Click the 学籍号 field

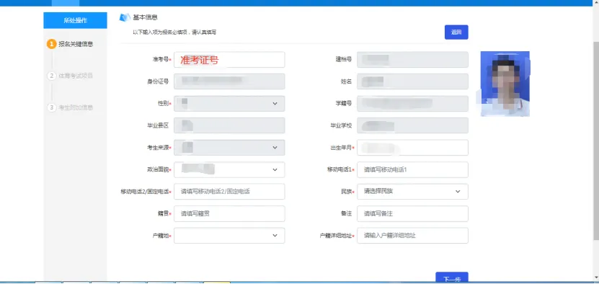click(412, 104)
